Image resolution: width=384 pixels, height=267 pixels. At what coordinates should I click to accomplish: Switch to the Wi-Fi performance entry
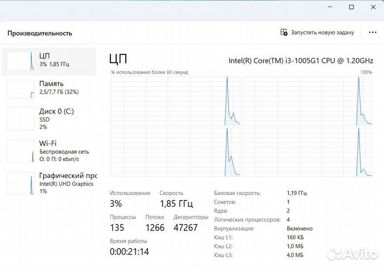tap(49, 151)
